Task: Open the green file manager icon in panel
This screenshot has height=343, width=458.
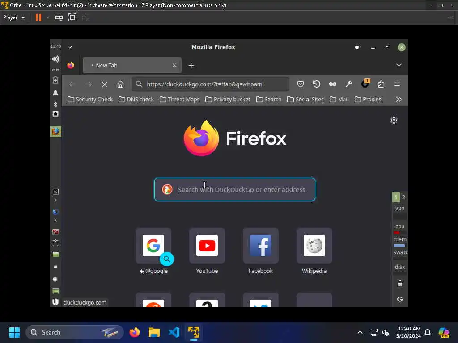Action: tap(55, 254)
